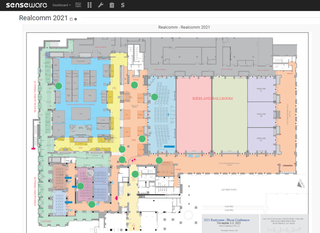Select green sensor dot in light blue seating room
Image resolution: width=320 pixels, height=233 pixels.
(x=154, y=97)
